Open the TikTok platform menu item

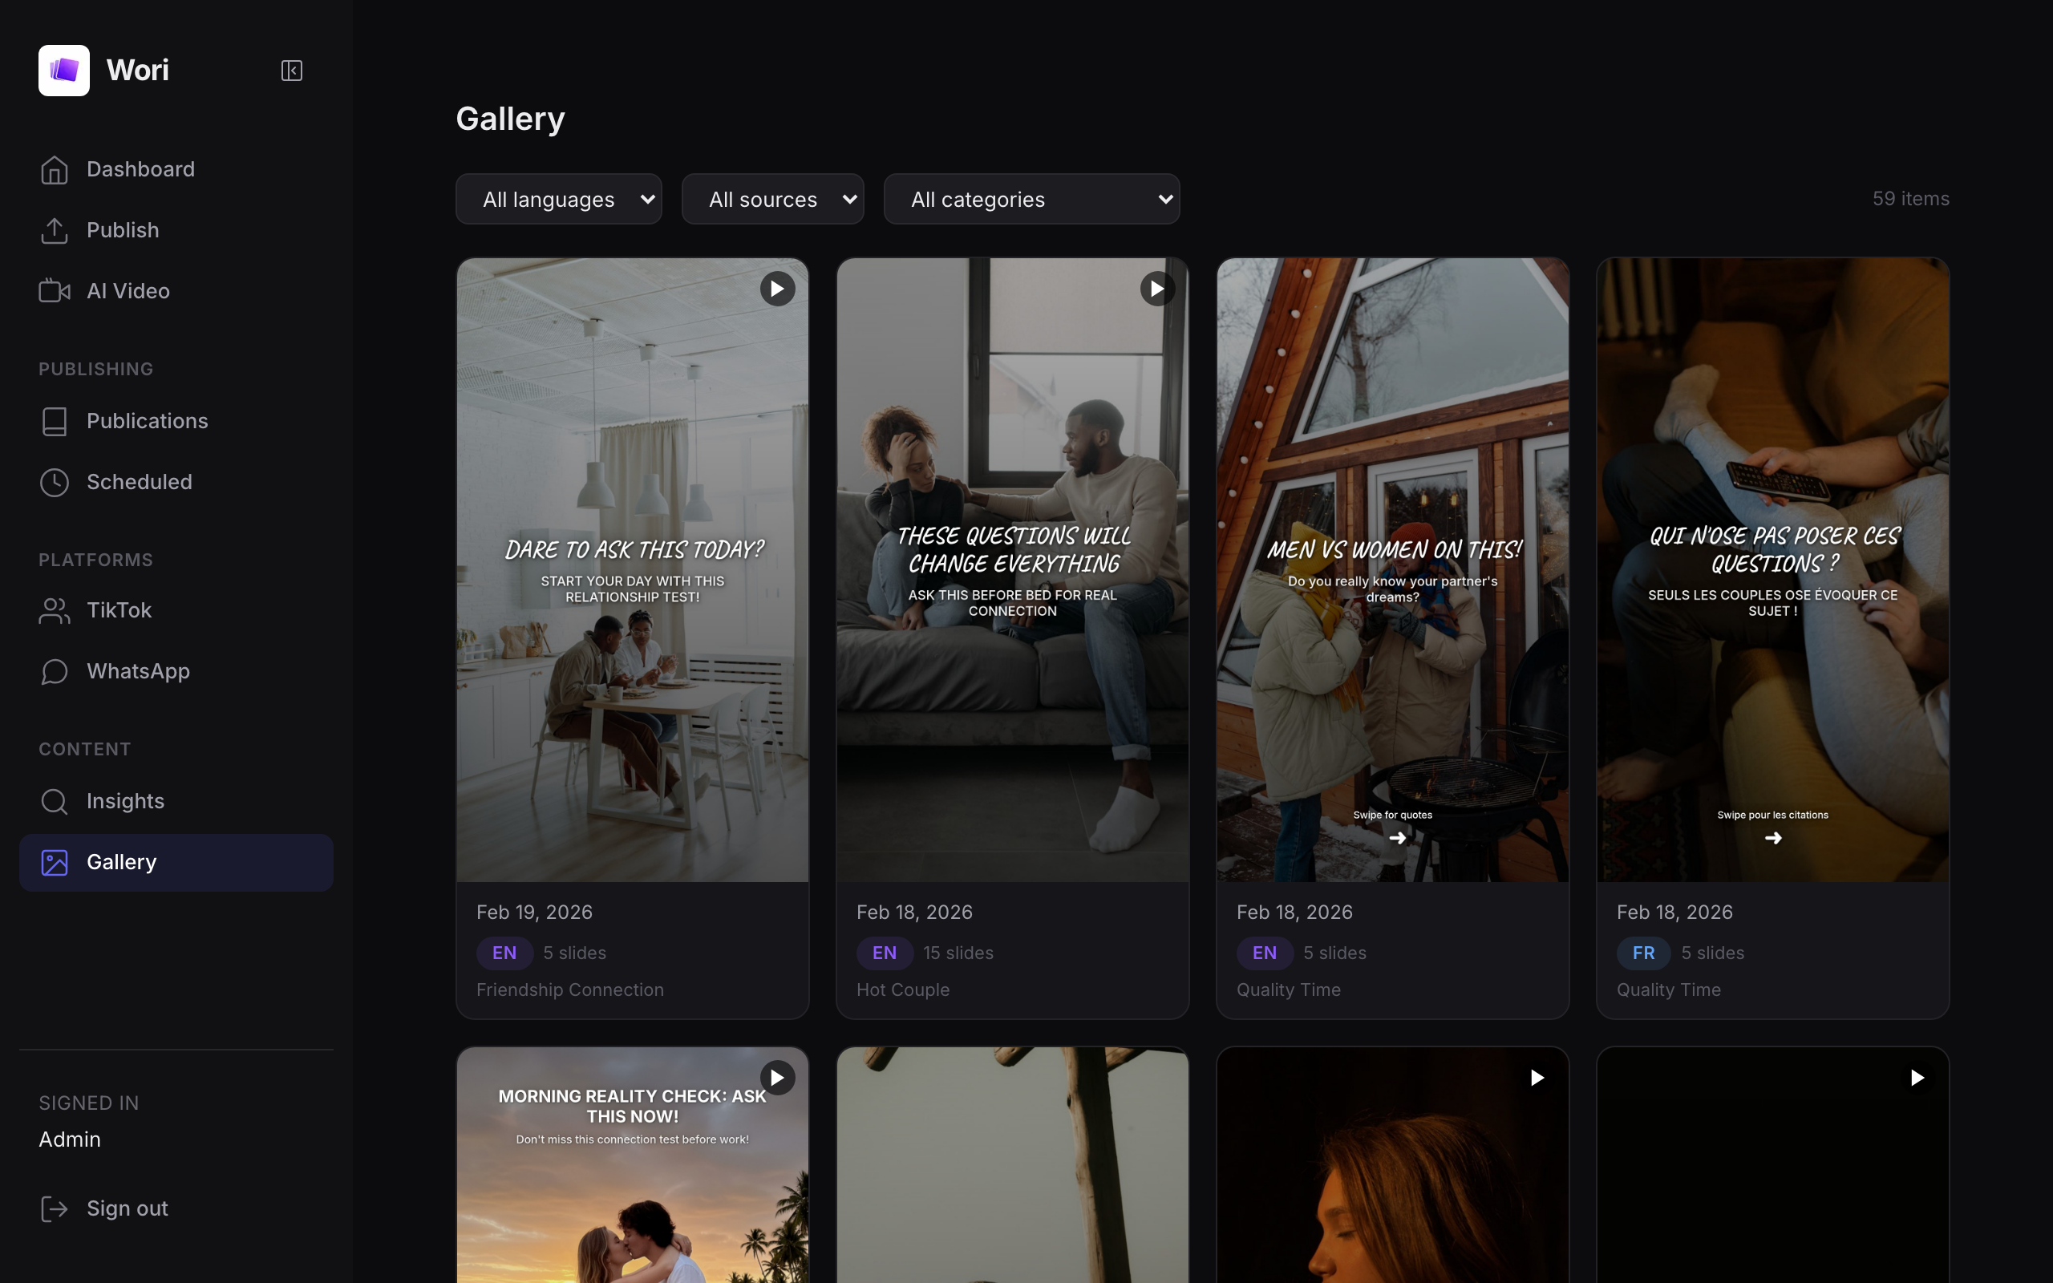tap(119, 610)
